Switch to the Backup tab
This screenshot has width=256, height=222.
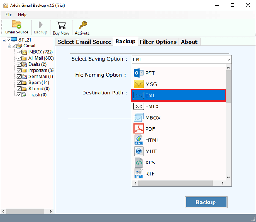point(125,42)
